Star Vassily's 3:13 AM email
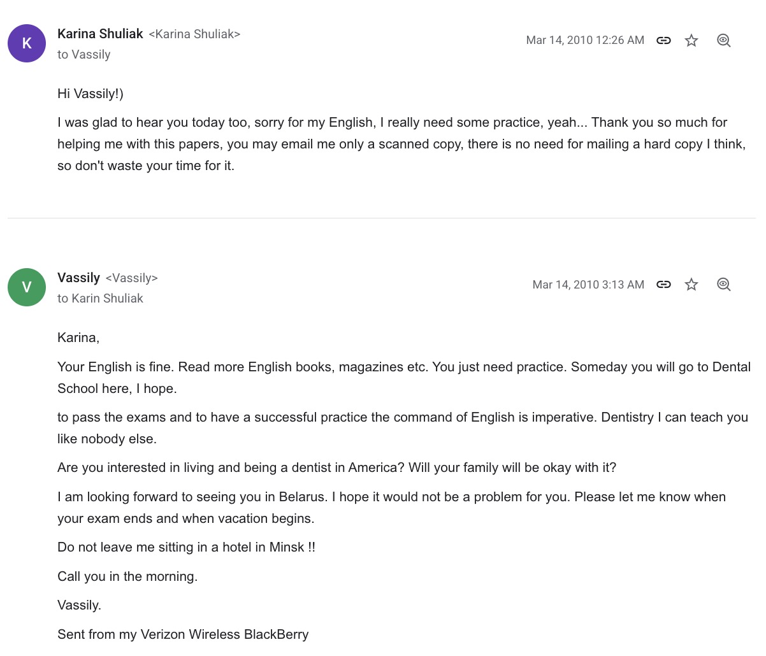Image resolution: width=766 pixels, height=656 pixels. (691, 284)
